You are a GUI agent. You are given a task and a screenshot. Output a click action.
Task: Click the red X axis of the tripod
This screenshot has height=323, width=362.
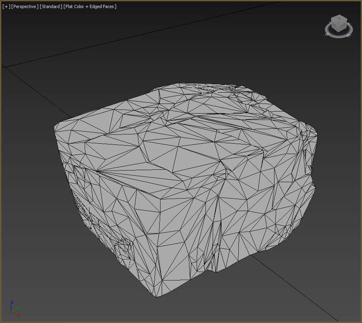pos(18,313)
